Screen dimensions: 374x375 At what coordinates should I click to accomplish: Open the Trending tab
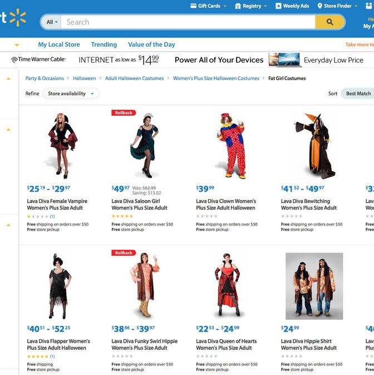104,45
